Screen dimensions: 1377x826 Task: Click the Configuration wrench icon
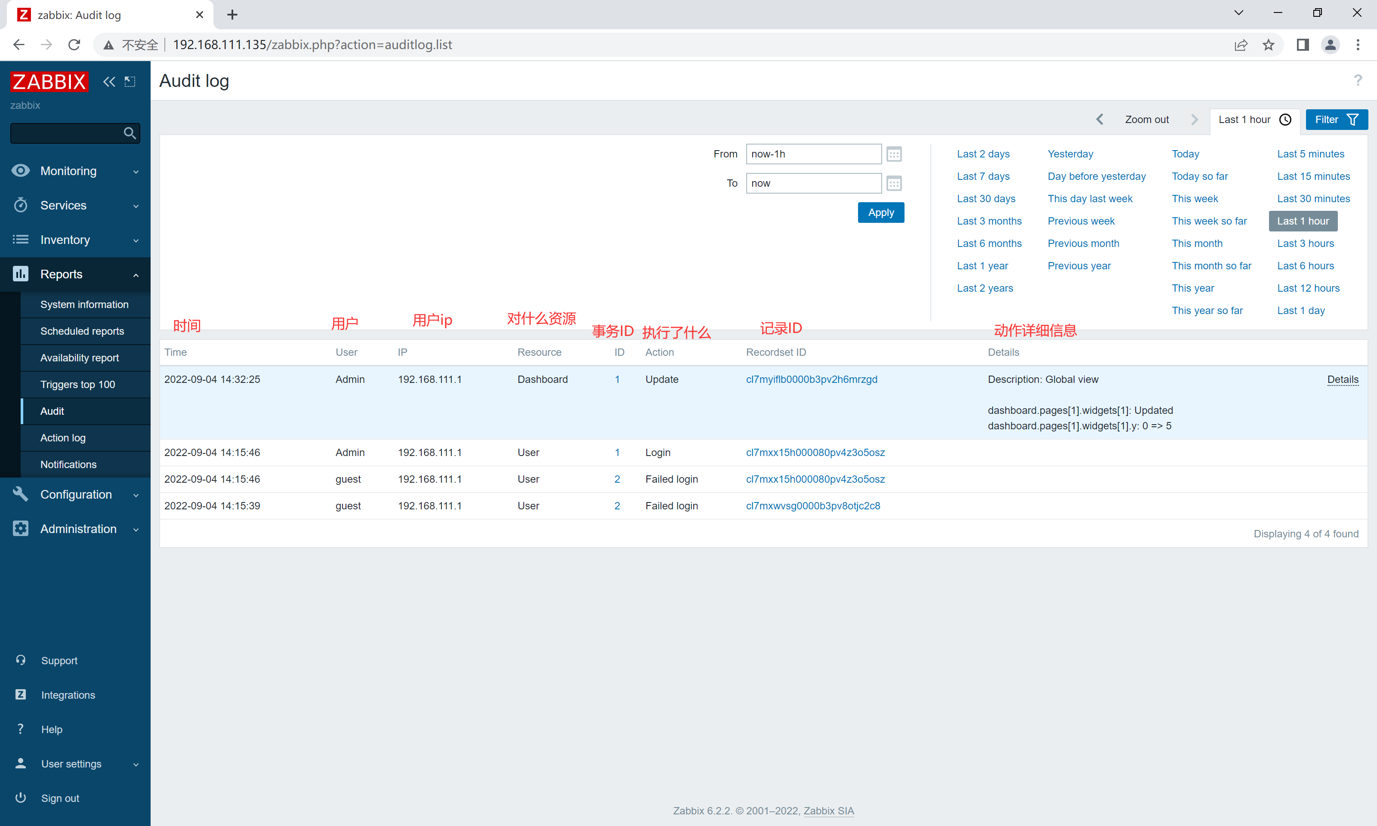pos(21,494)
